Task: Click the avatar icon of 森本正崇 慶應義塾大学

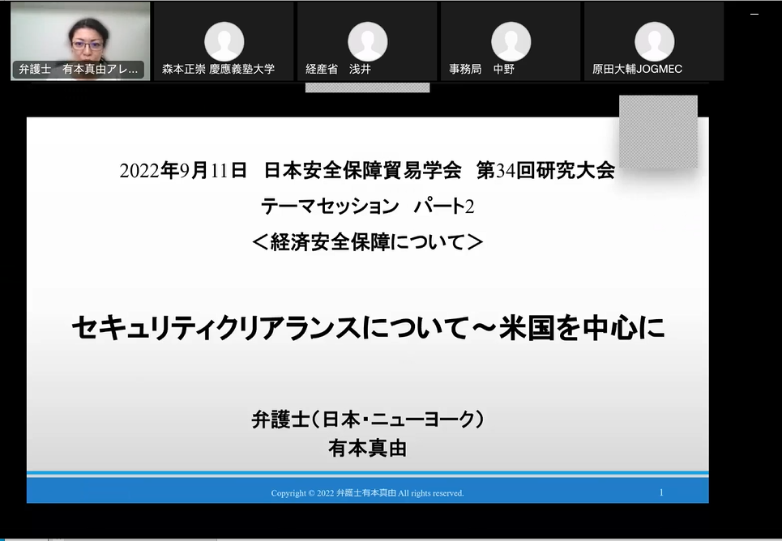Action: point(224,40)
